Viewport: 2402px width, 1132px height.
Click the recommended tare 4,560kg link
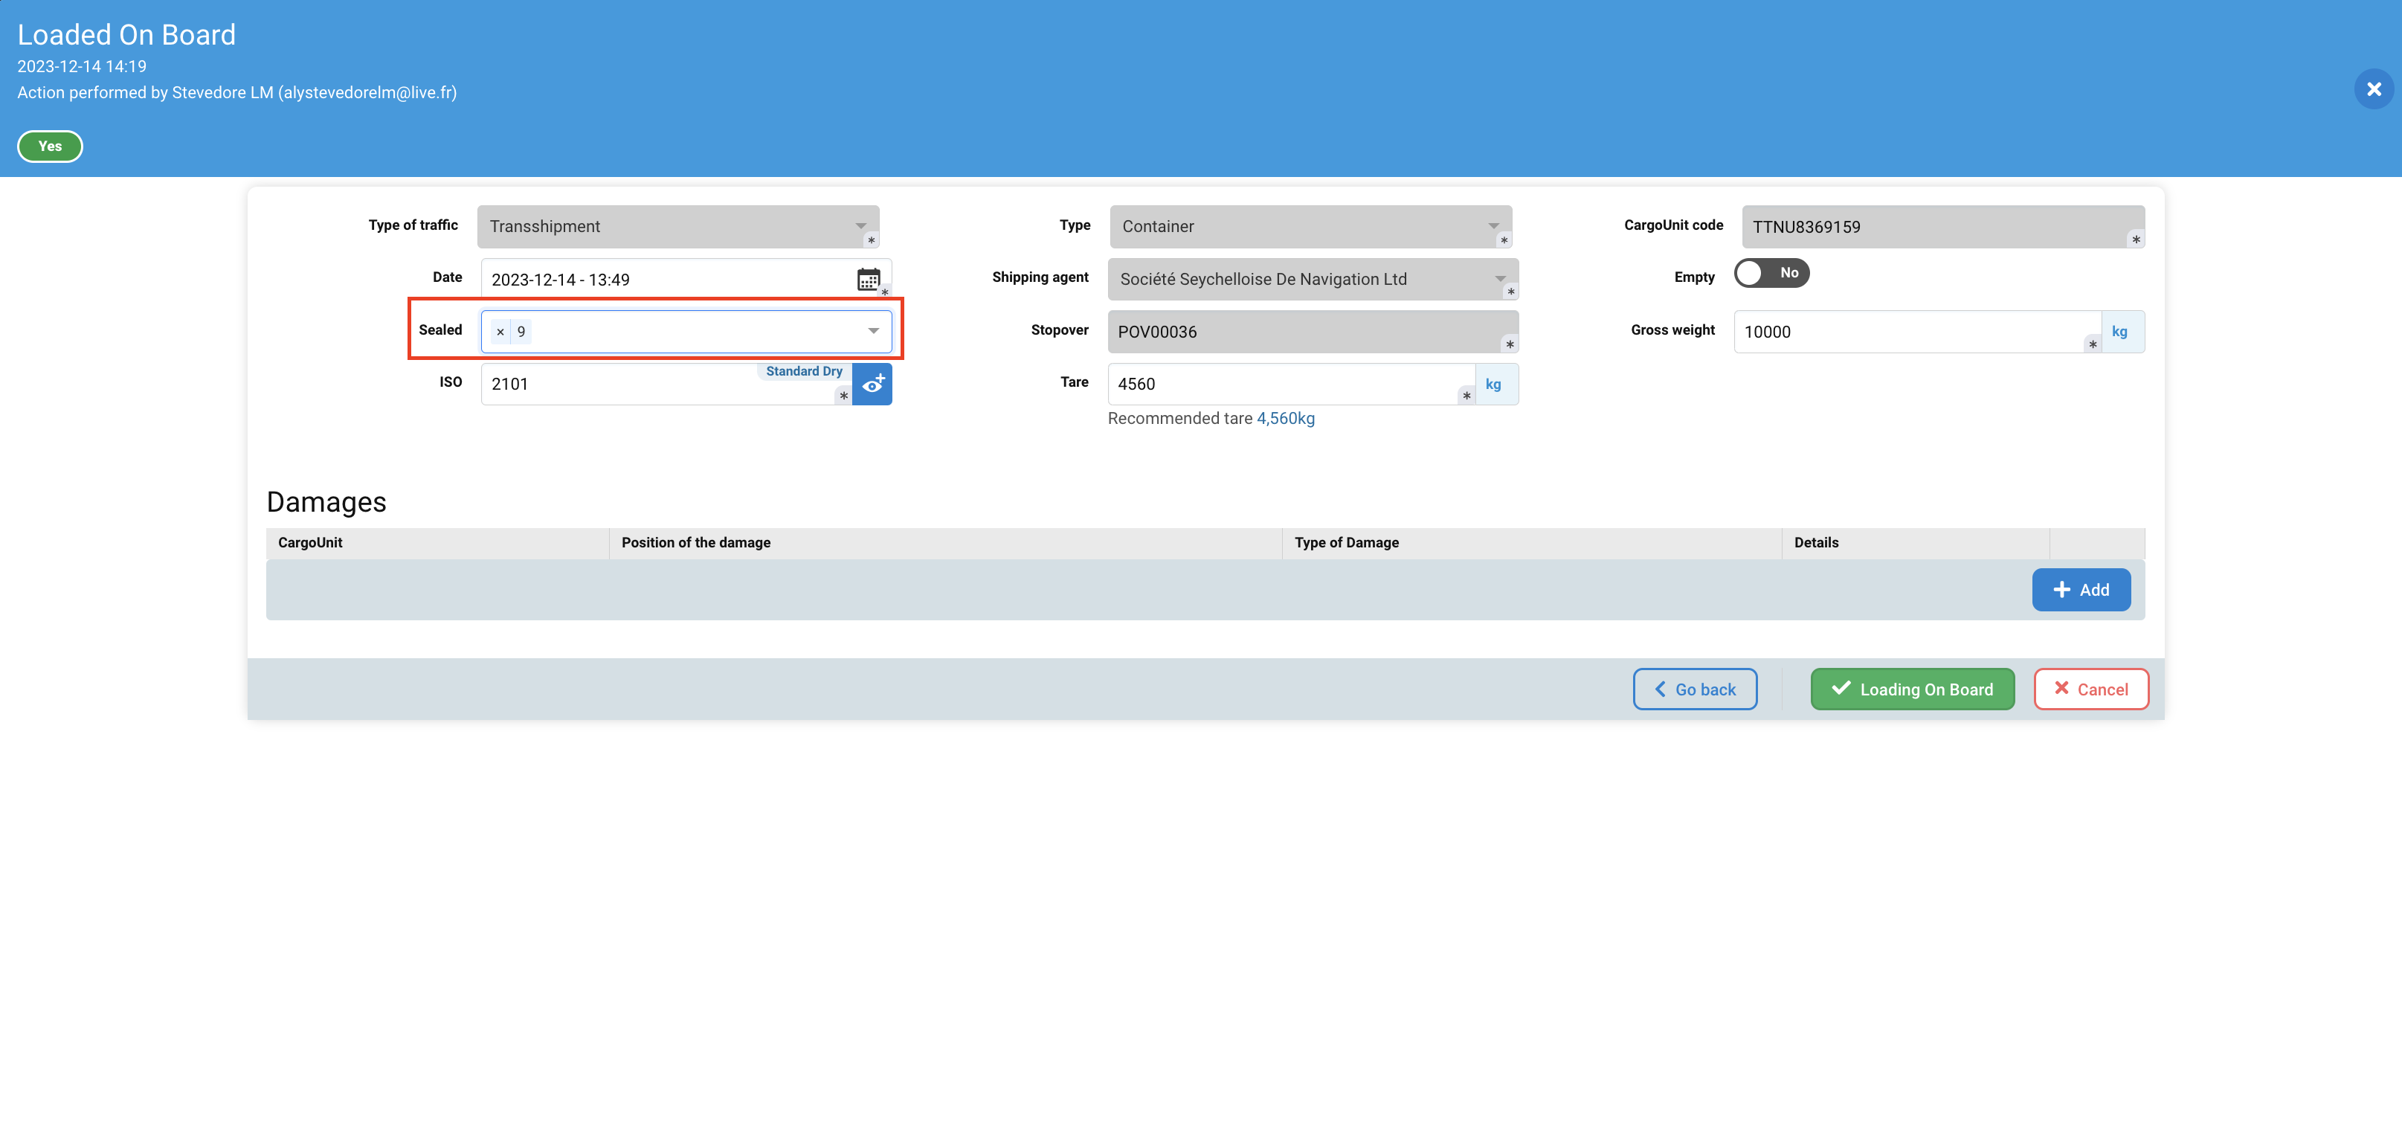[1285, 419]
